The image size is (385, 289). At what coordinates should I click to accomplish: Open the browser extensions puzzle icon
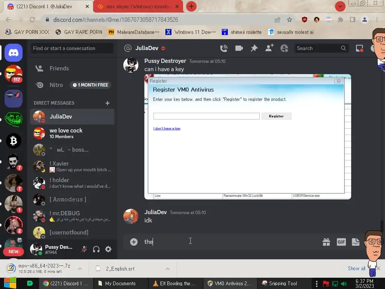[x=340, y=20]
